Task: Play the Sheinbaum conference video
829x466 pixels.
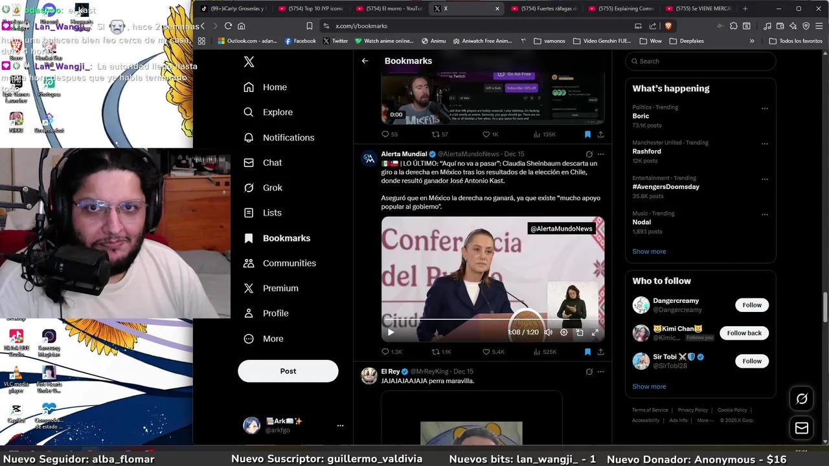Action: tap(391, 332)
